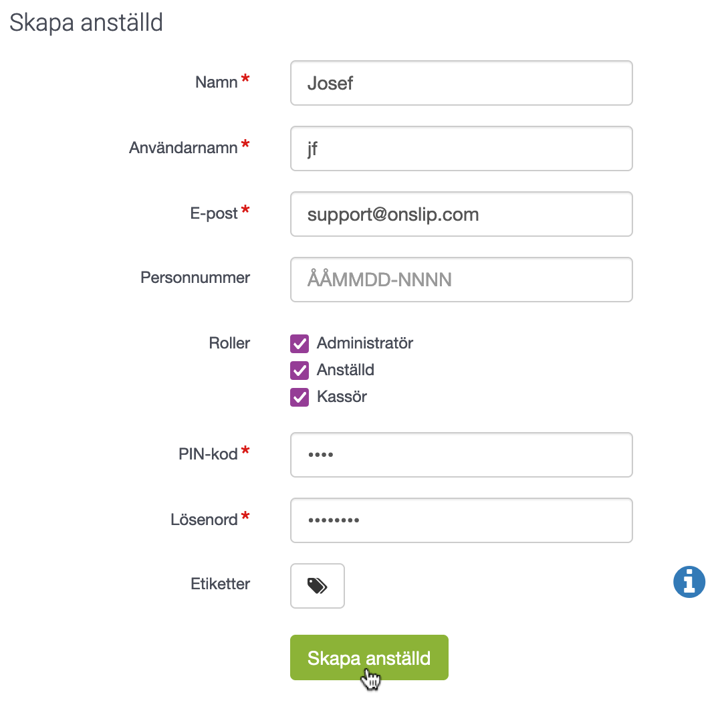Click the Personnummer label text

pyautogui.click(x=195, y=277)
